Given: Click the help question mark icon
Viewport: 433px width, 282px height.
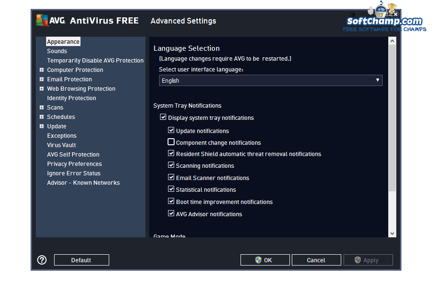Looking at the screenshot, I should pyautogui.click(x=42, y=260).
